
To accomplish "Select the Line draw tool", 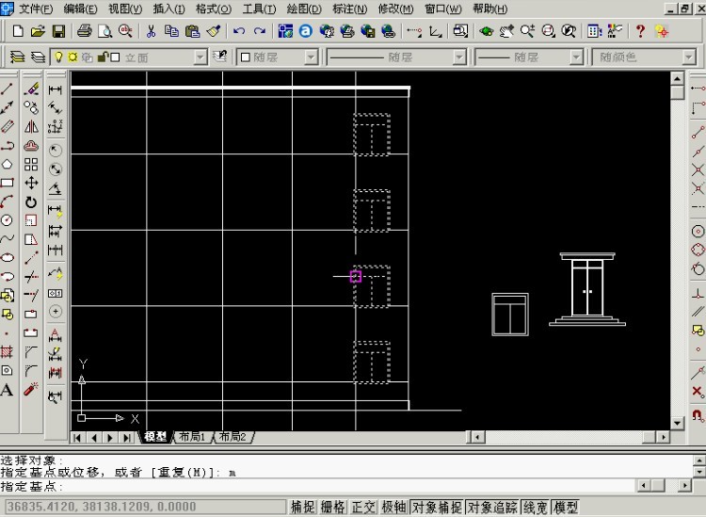I will tap(7, 89).
